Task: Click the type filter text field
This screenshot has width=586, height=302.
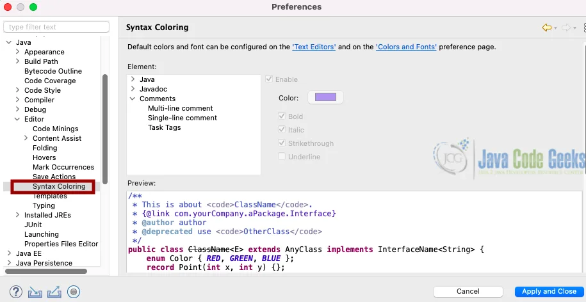Action: pyautogui.click(x=56, y=27)
